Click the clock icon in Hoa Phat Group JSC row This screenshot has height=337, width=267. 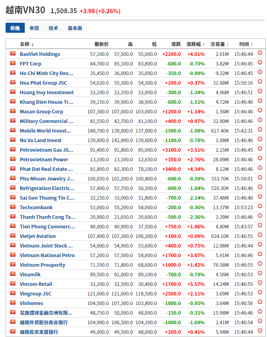pyautogui.click(x=260, y=81)
